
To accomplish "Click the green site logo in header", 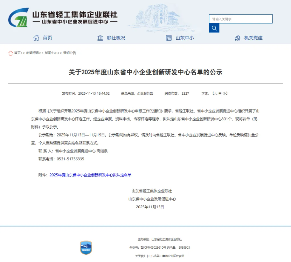I will (x=18, y=18).
